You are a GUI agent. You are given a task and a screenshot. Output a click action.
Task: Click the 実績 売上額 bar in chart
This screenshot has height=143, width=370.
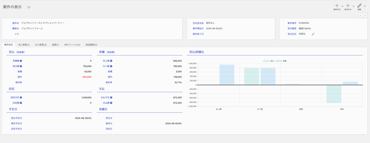[227, 75]
